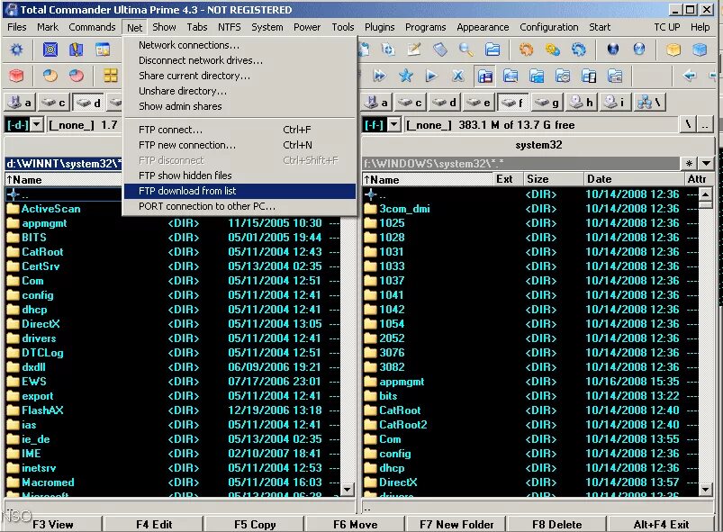Open right panel network neighborhood drive button
The width and height of the screenshot is (723, 532).
coord(650,103)
